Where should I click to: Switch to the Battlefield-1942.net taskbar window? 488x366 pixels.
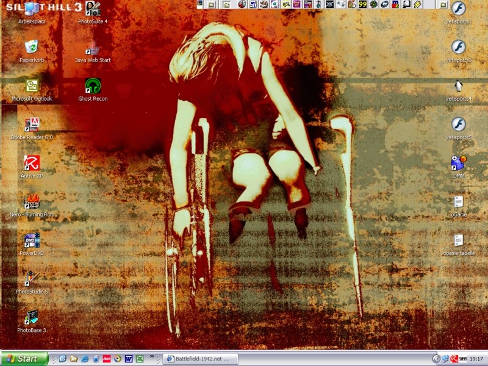coord(201,359)
